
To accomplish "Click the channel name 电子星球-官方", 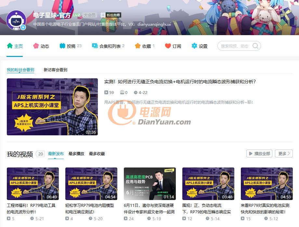I will (52, 15).
